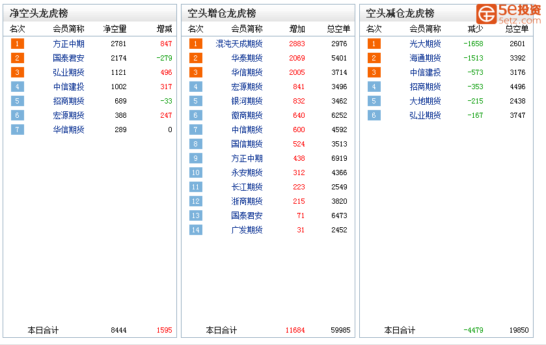This screenshot has width=546, height=345.
Task: Click total short value 6919
Action: click(339, 158)
